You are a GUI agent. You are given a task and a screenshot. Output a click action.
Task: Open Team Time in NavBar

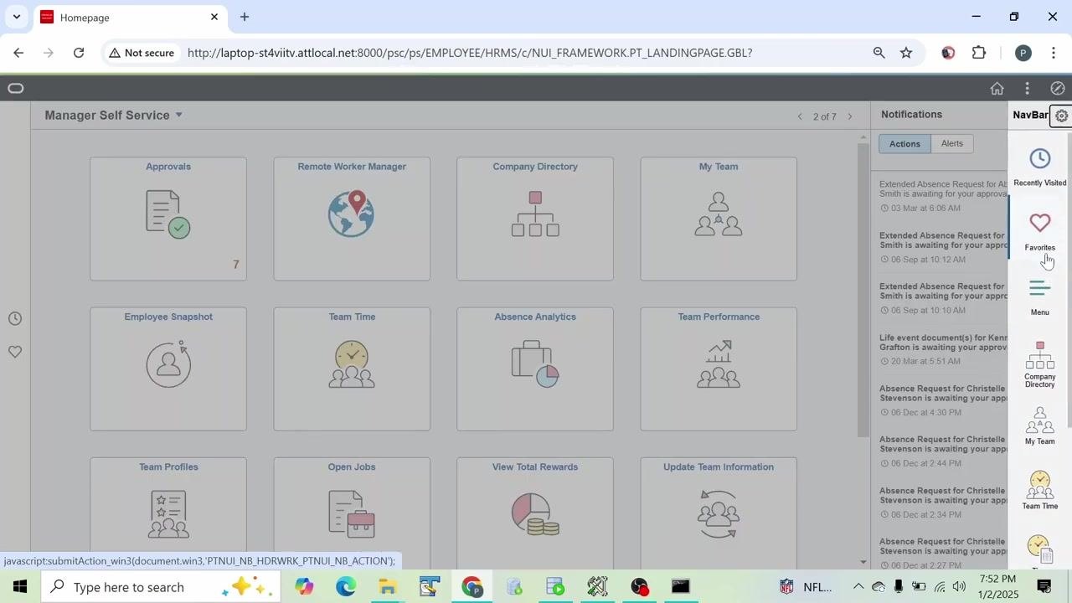(1039, 490)
